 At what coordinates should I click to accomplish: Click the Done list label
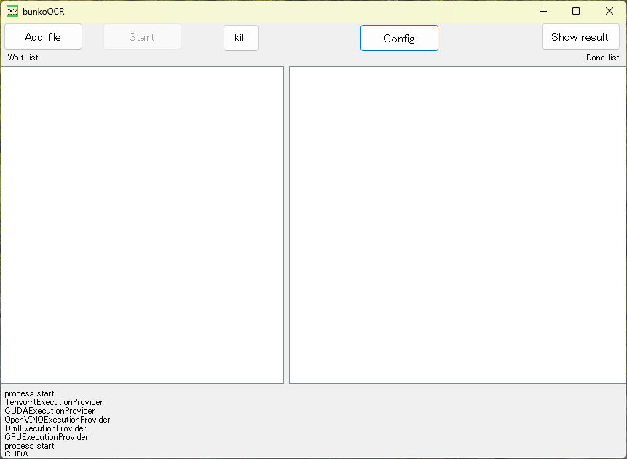pyautogui.click(x=603, y=57)
